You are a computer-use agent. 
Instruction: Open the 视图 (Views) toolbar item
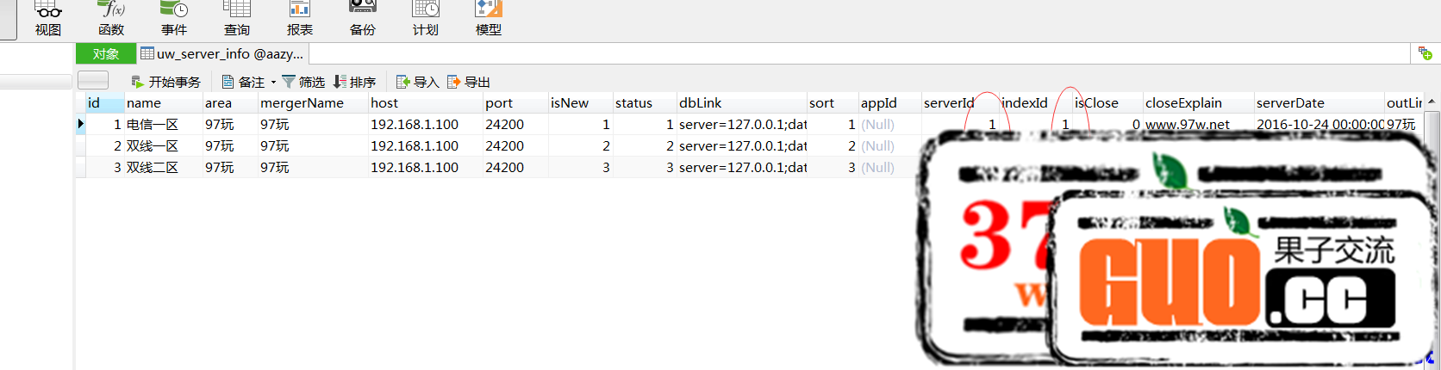pyautogui.click(x=48, y=19)
